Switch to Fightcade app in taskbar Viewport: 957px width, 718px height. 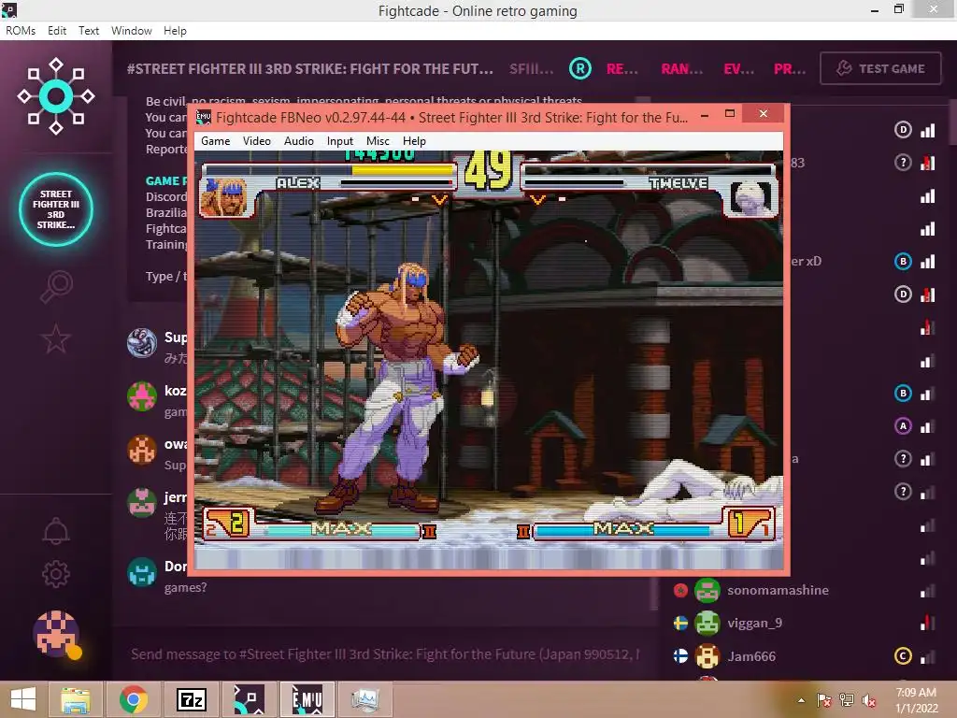pos(249,699)
